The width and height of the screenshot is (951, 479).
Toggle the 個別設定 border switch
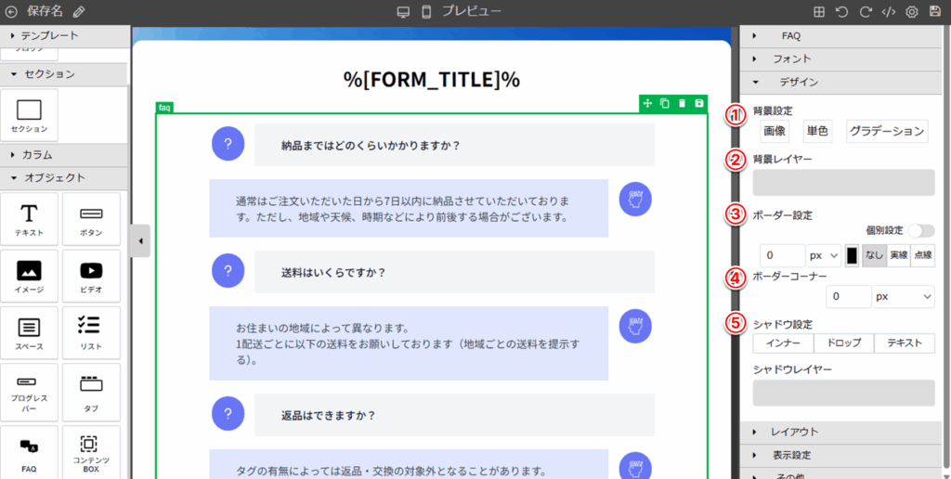tap(921, 231)
